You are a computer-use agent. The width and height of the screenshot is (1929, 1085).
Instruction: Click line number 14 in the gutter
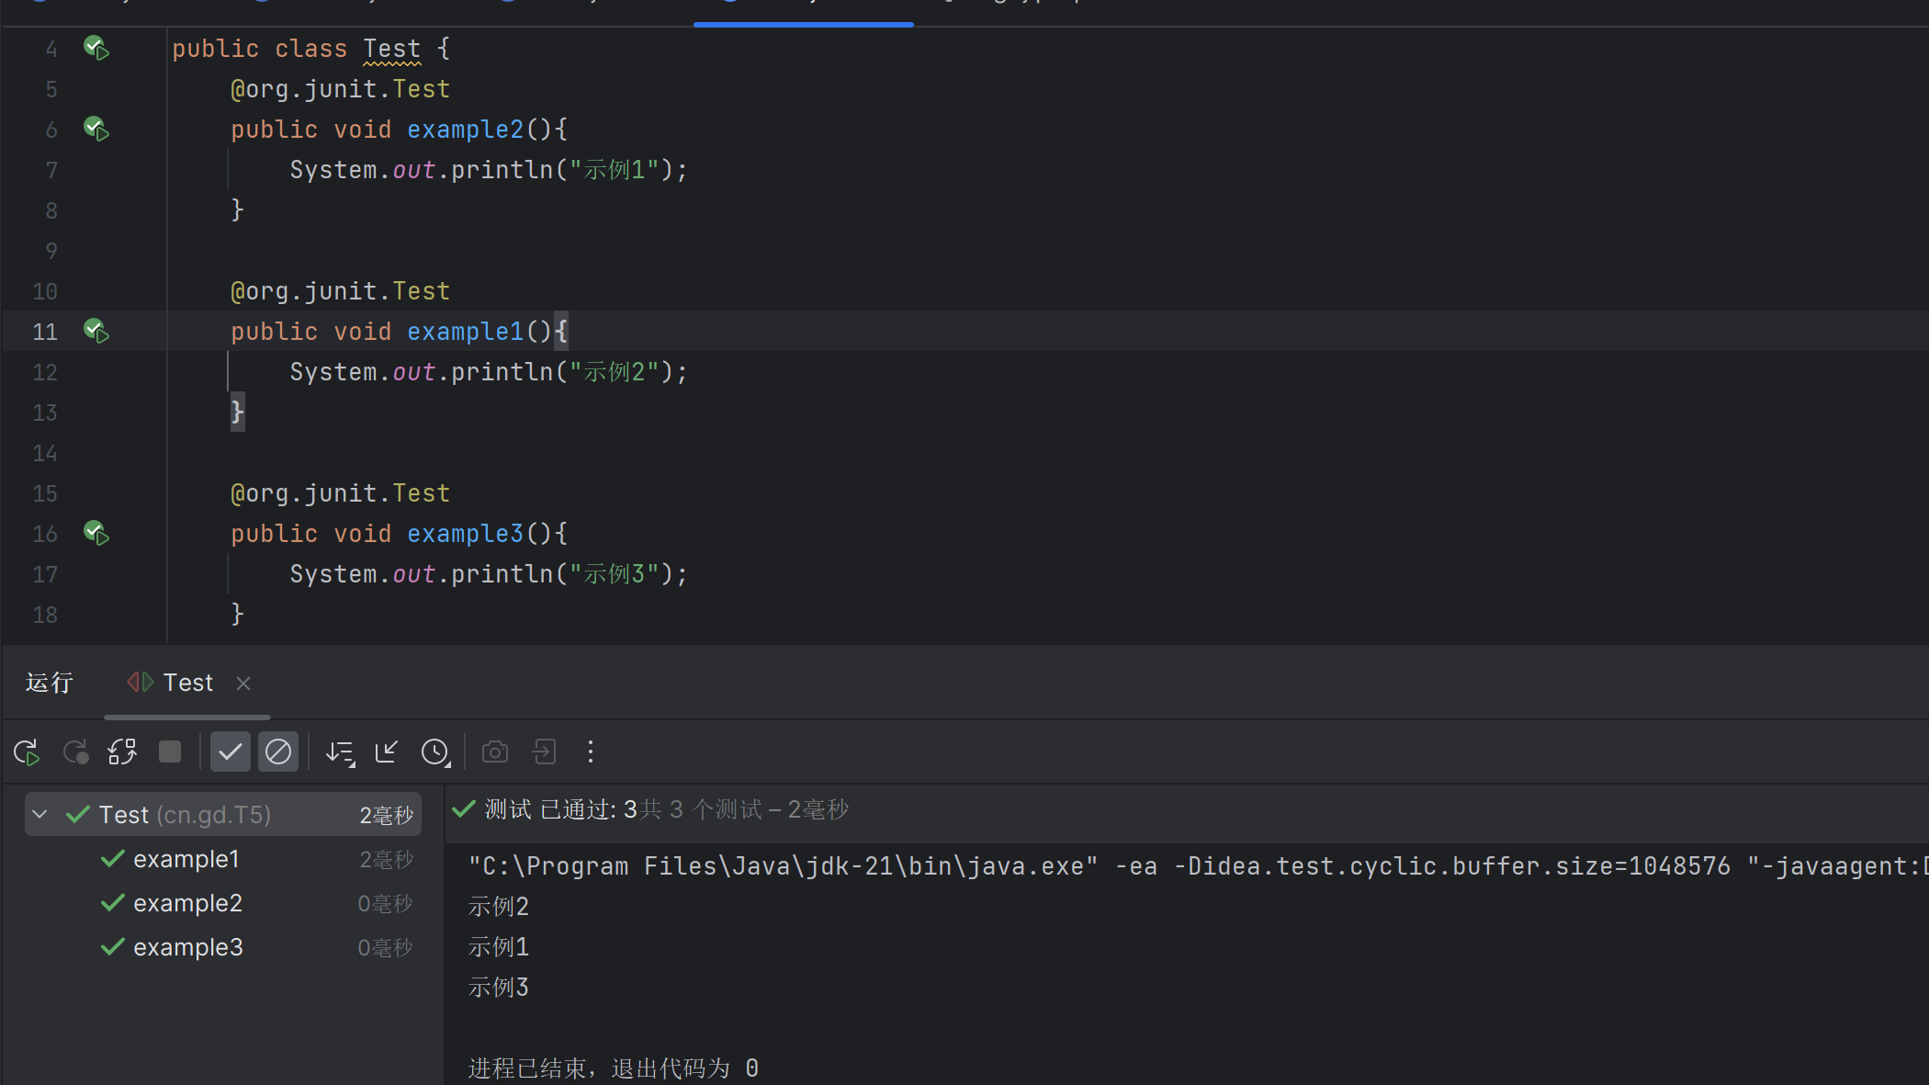45,453
